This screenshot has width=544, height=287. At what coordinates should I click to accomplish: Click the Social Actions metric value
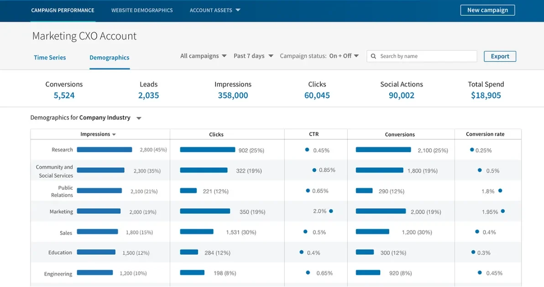(x=401, y=95)
